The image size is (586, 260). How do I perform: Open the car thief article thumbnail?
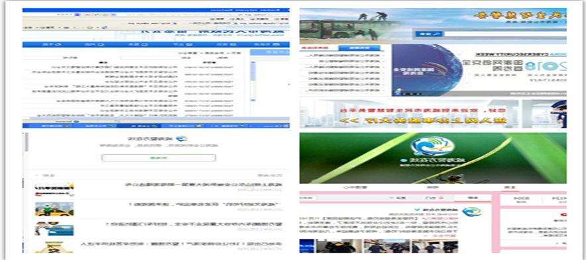54,229
